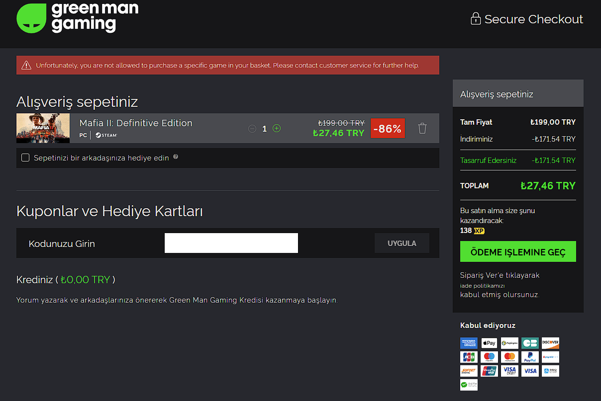The image size is (601, 401).
Task: Click the Apple Pay payment icon
Action: pyautogui.click(x=489, y=343)
